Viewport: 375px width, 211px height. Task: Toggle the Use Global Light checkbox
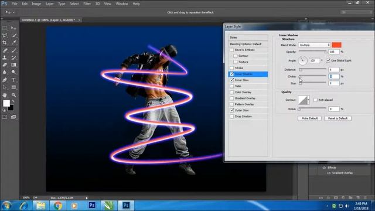pyautogui.click(x=328, y=60)
